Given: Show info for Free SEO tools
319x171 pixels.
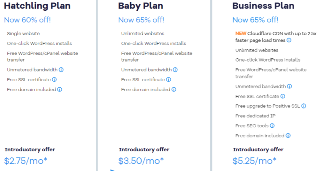Looking at the screenshot, I should click(x=272, y=126).
